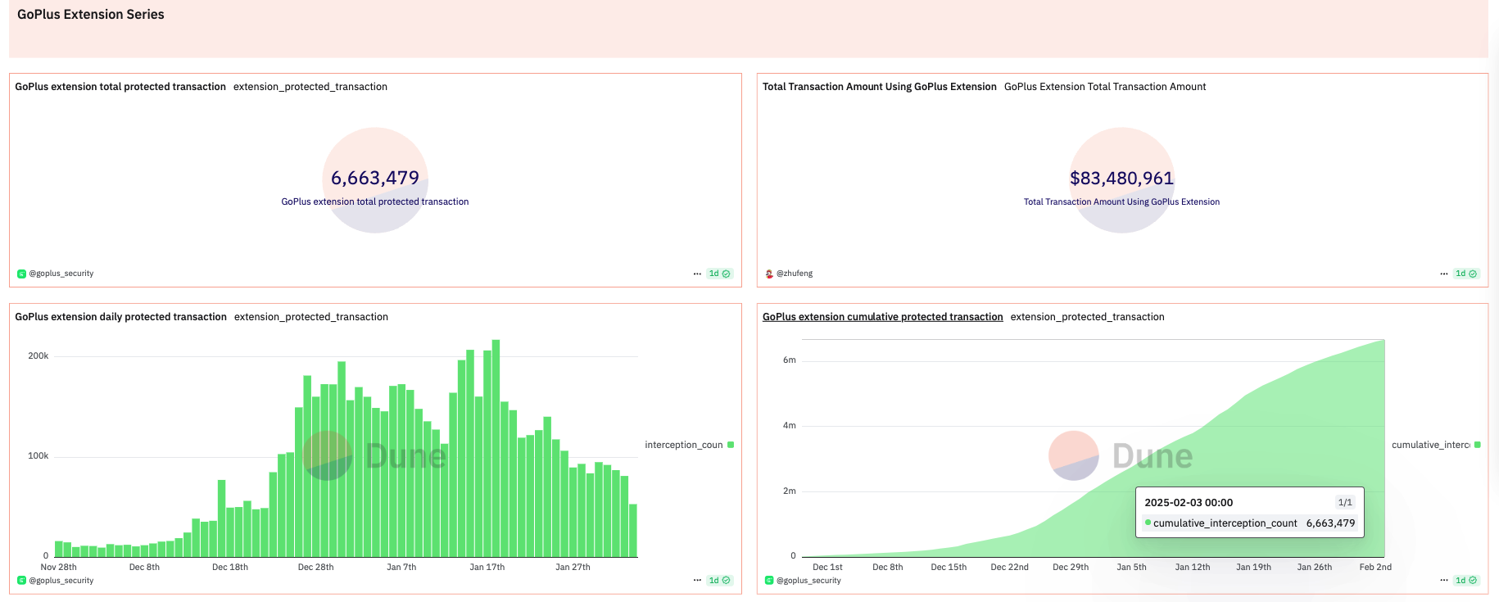Toggle the interception_coun legend series
This screenshot has height=602, width=1499.
coord(684,445)
